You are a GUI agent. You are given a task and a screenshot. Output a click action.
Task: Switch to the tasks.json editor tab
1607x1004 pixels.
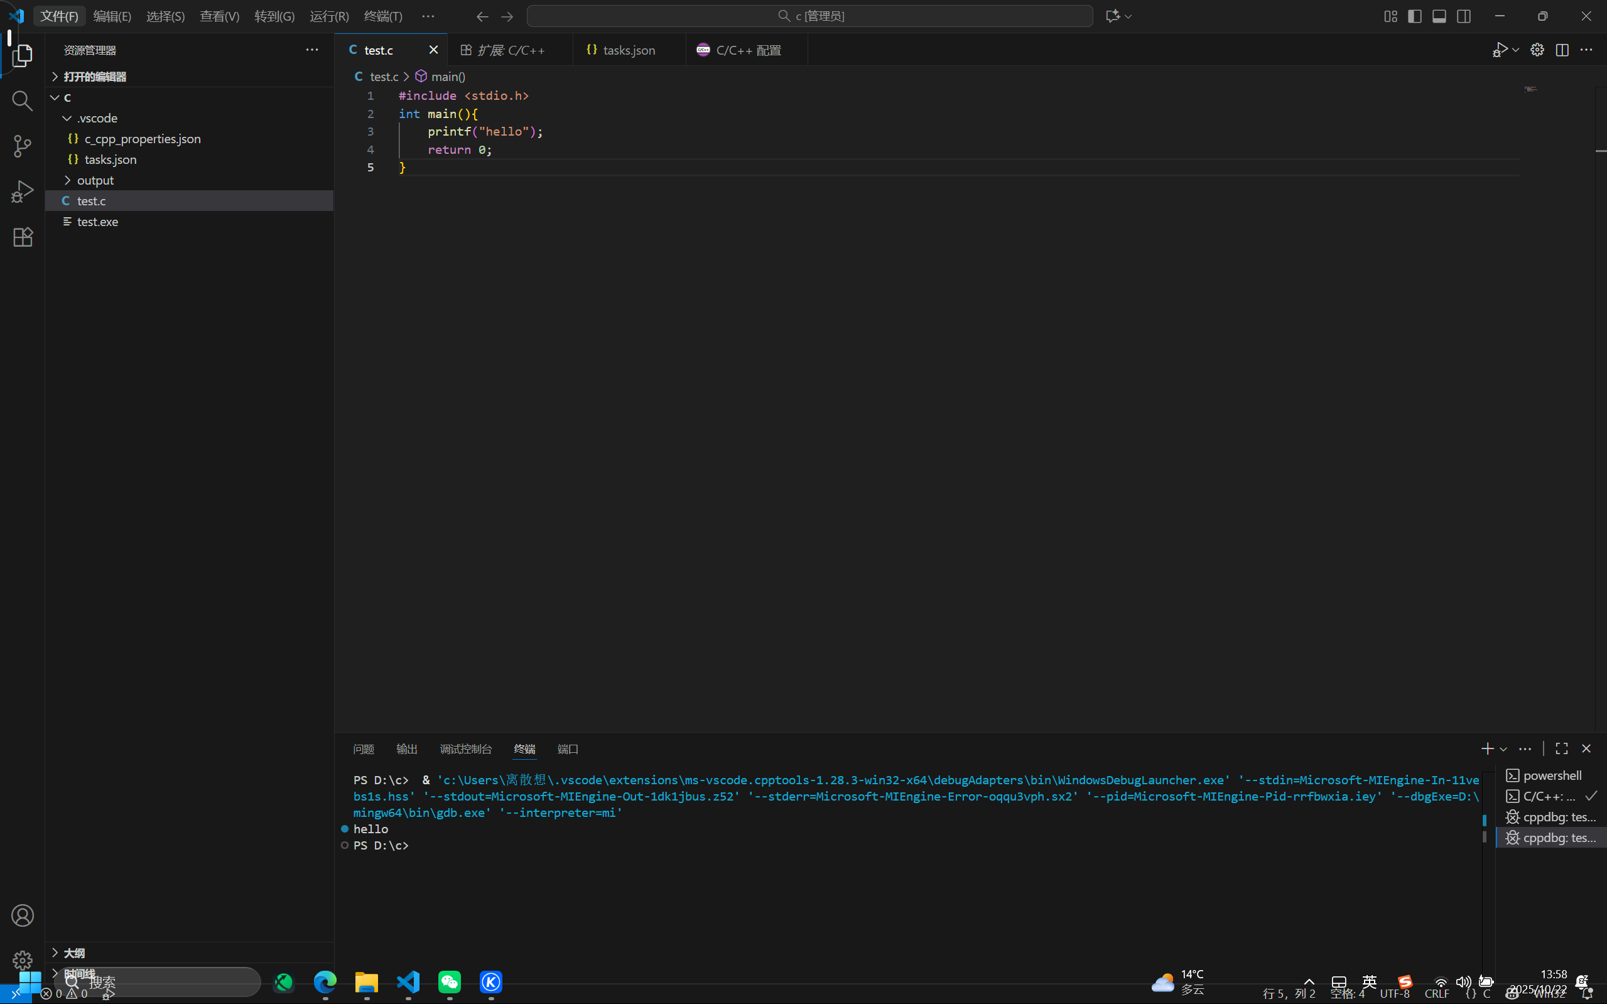tap(628, 50)
